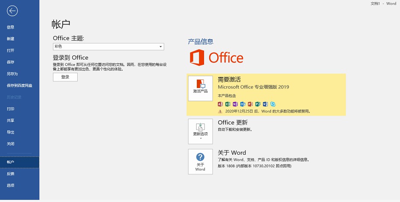This screenshot has width=400, height=202.
Task: Choose 保存 from the sidebar
Action: tap(11, 62)
